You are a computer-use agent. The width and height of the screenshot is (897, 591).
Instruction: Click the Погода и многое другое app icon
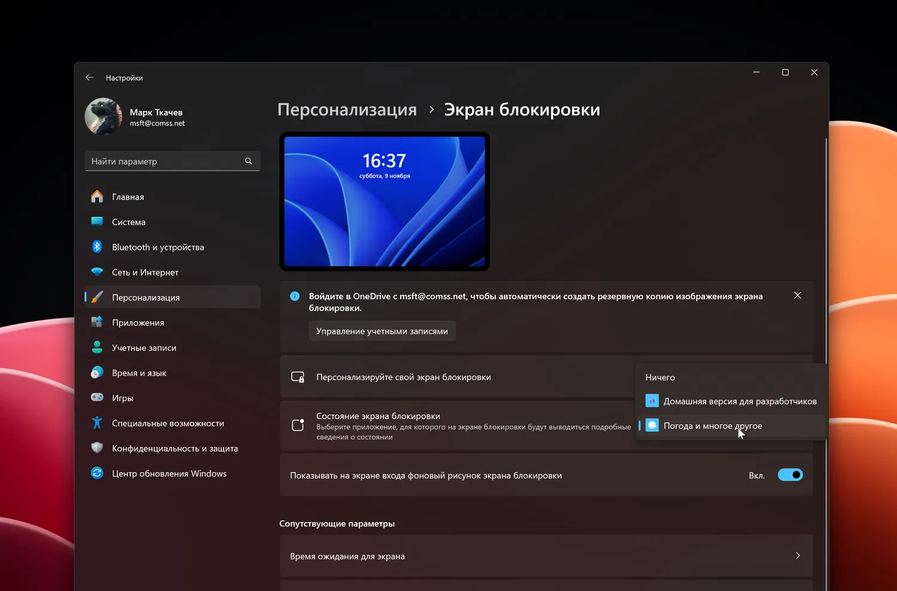pos(652,426)
